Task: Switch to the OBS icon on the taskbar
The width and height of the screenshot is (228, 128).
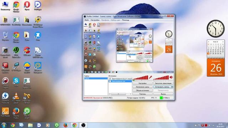Action: pos(83,125)
